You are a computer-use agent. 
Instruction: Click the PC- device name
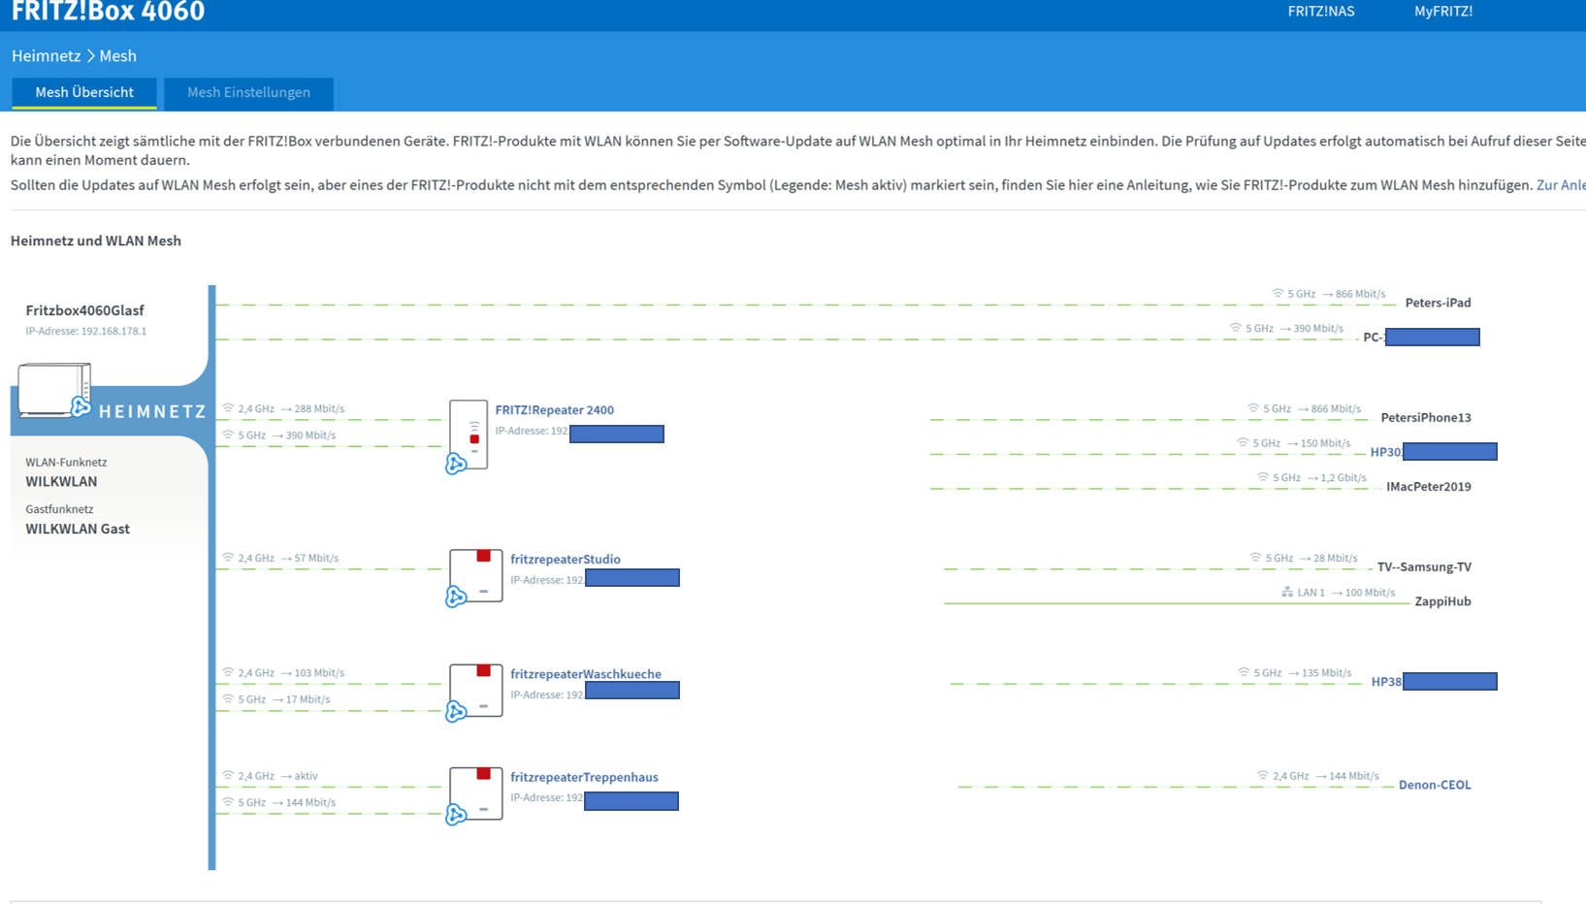click(x=1374, y=338)
